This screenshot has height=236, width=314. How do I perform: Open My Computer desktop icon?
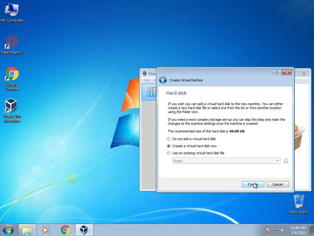pos(12,13)
